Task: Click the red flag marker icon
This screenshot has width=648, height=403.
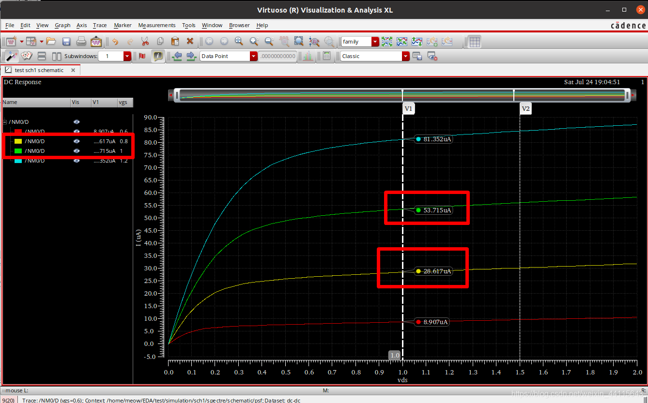Action: (142, 56)
